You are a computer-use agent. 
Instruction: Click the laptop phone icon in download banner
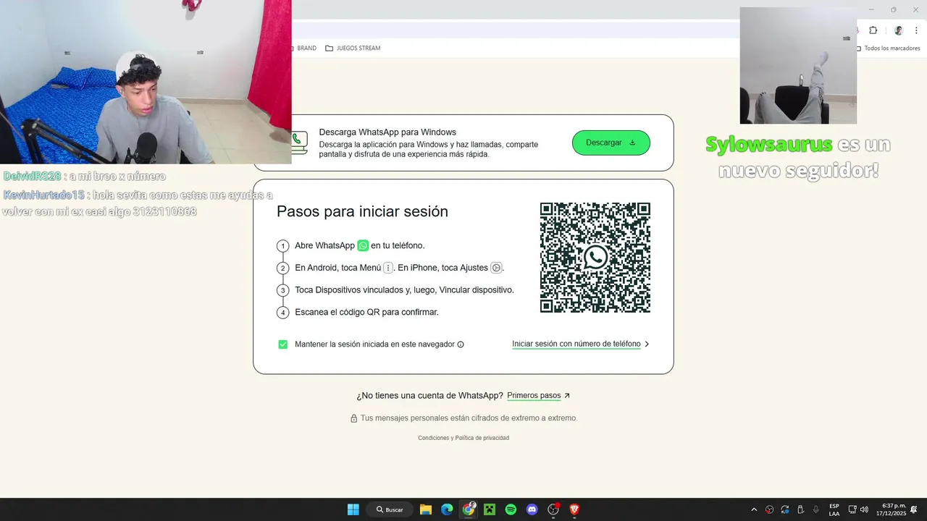tap(299, 143)
